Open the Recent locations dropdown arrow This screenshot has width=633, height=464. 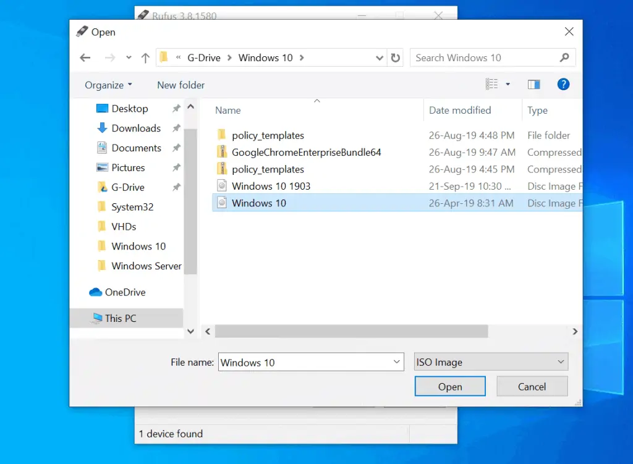(x=129, y=58)
